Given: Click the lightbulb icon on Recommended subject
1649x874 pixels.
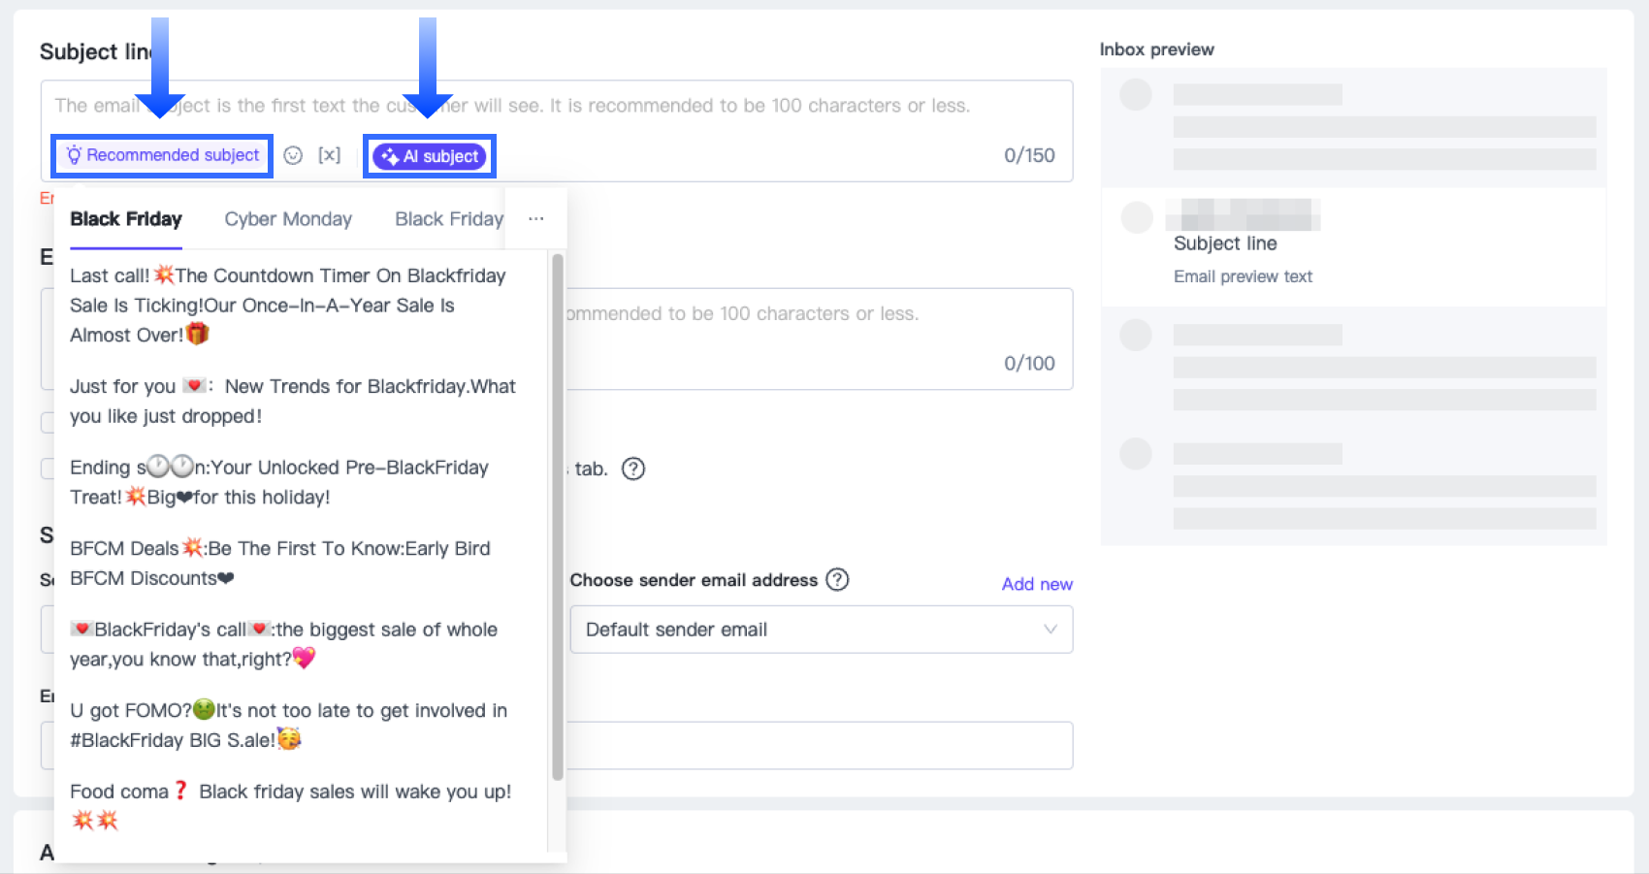Looking at the screenshot, I should click(73, 155).
